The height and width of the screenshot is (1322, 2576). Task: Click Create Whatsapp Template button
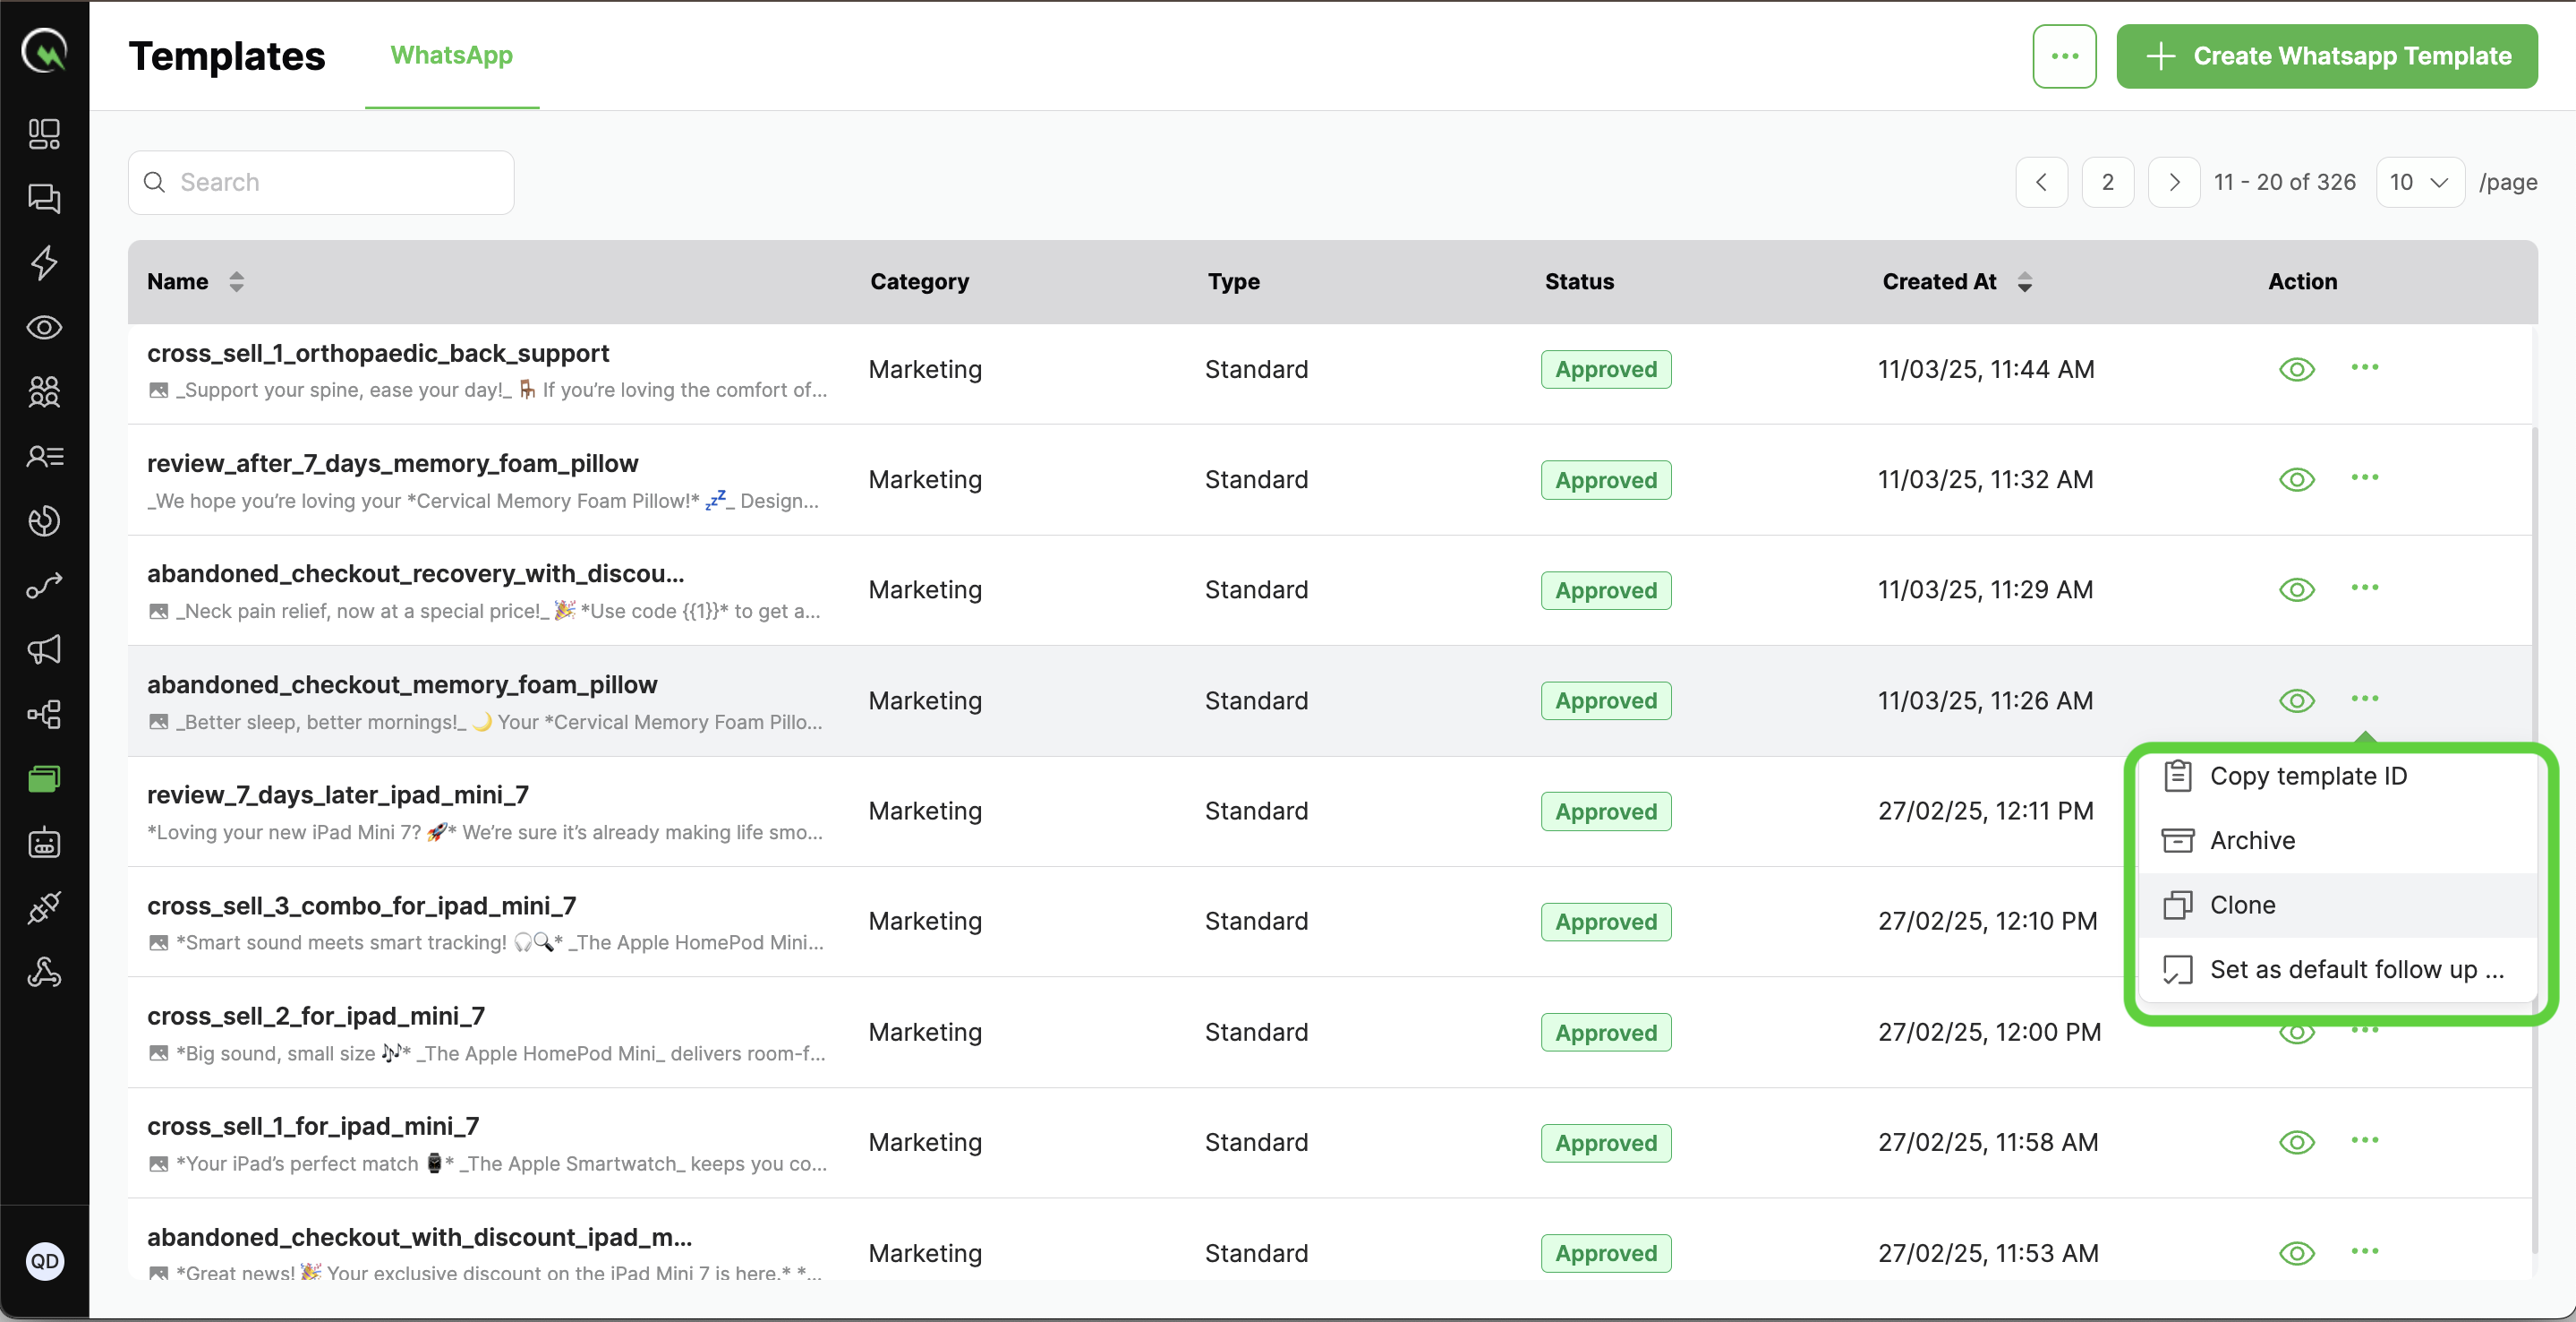2326,56
